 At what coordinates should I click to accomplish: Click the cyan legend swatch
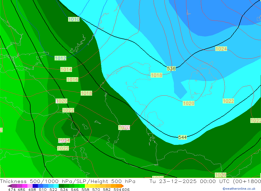pos(56,186)
